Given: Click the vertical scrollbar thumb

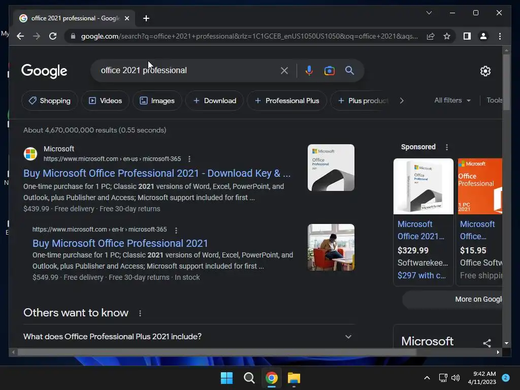Looking at the screenshot, I should pos(506,82).
